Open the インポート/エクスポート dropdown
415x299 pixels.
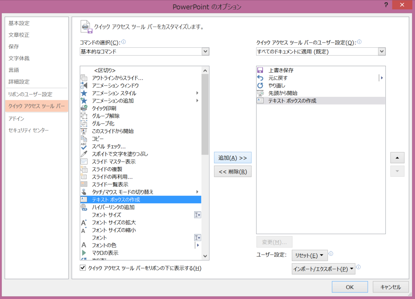[323, 269]
